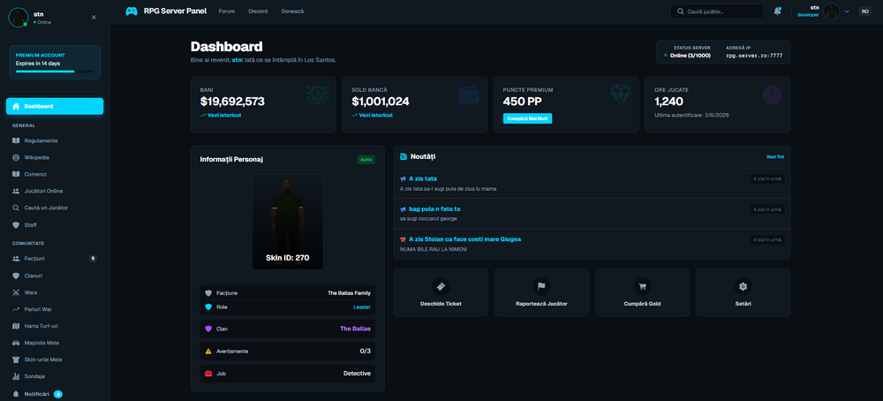This screenshot has height=401, width=883.
Task: Click the Noutăți newspaper icon
Action: tap(404, 156)
